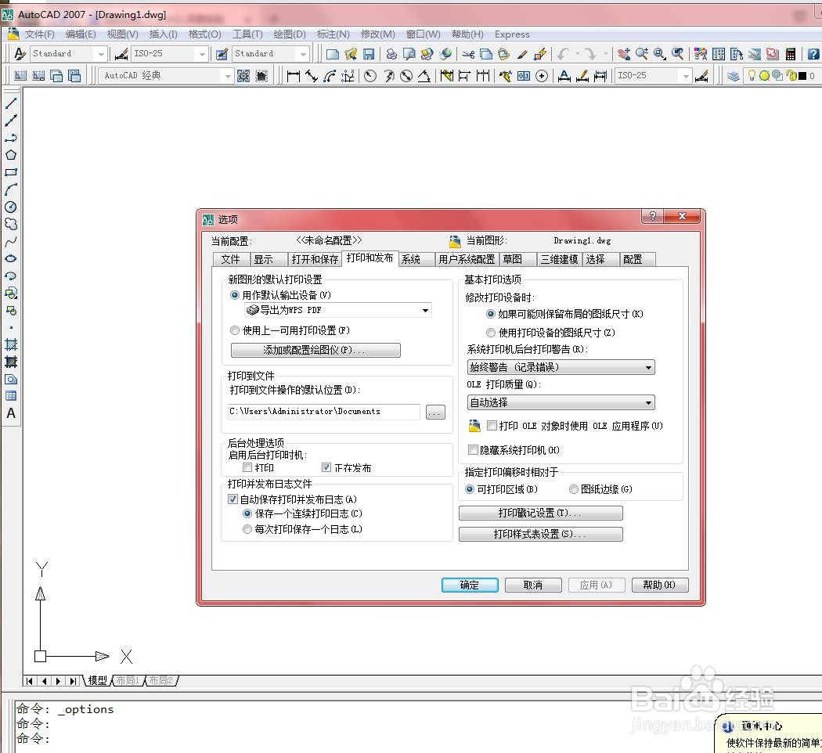Click the Workspace settings gear icon
The height and width of the screenshot is (753, 822).
coord(243,77)
